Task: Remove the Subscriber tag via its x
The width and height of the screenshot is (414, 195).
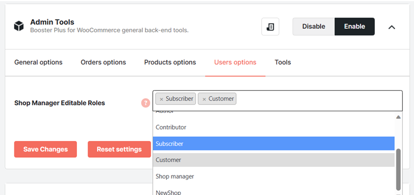Action: (161, 99)
